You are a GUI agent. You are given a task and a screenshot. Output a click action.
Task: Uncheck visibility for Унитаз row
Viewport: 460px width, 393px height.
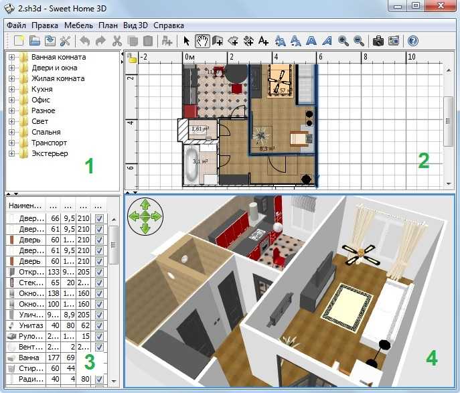100,325
